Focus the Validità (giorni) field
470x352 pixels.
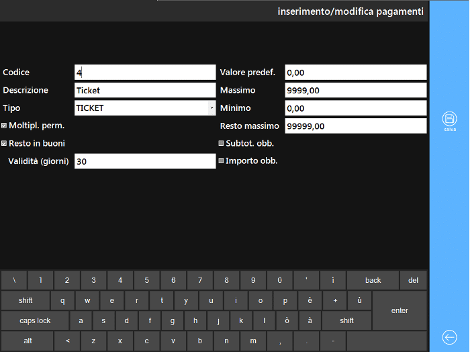tap(145, 161)
